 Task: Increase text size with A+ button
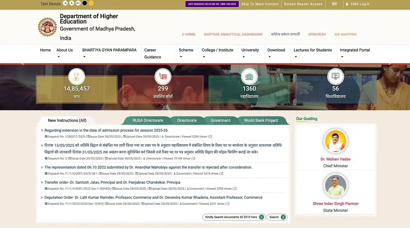[78, 3]
